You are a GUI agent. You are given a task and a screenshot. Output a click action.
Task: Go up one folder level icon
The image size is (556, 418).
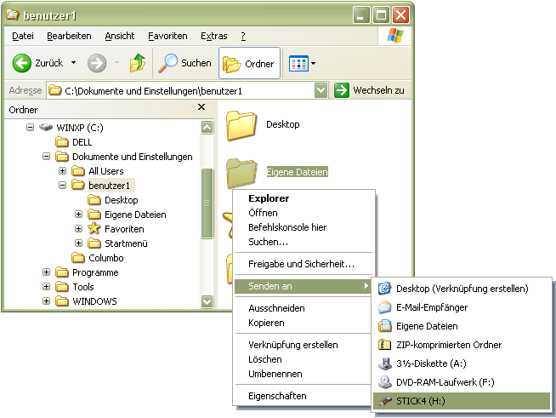(x=138, y=63)
